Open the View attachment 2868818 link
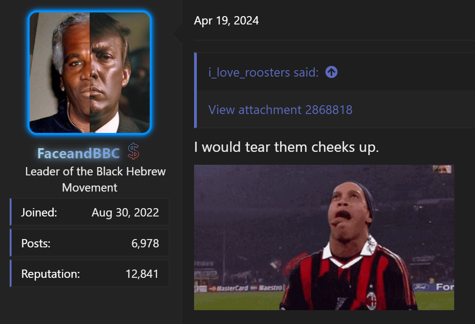This screenshot has width=475, height=324. 280,110
